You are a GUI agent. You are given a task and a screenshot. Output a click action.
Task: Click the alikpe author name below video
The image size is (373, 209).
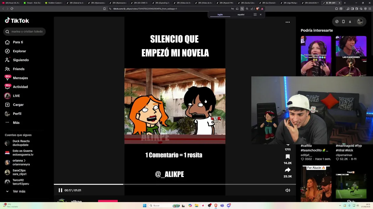tap(76, 201)
